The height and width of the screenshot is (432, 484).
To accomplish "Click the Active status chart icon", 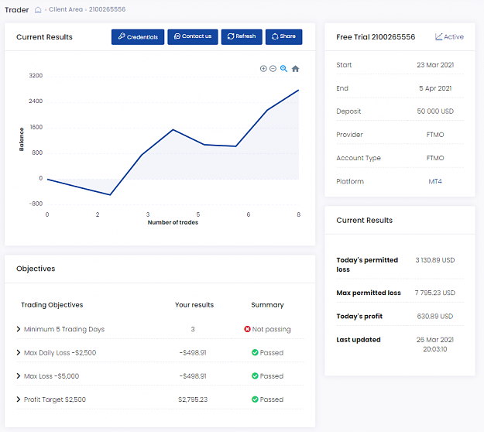I will (x=438, y=36).
